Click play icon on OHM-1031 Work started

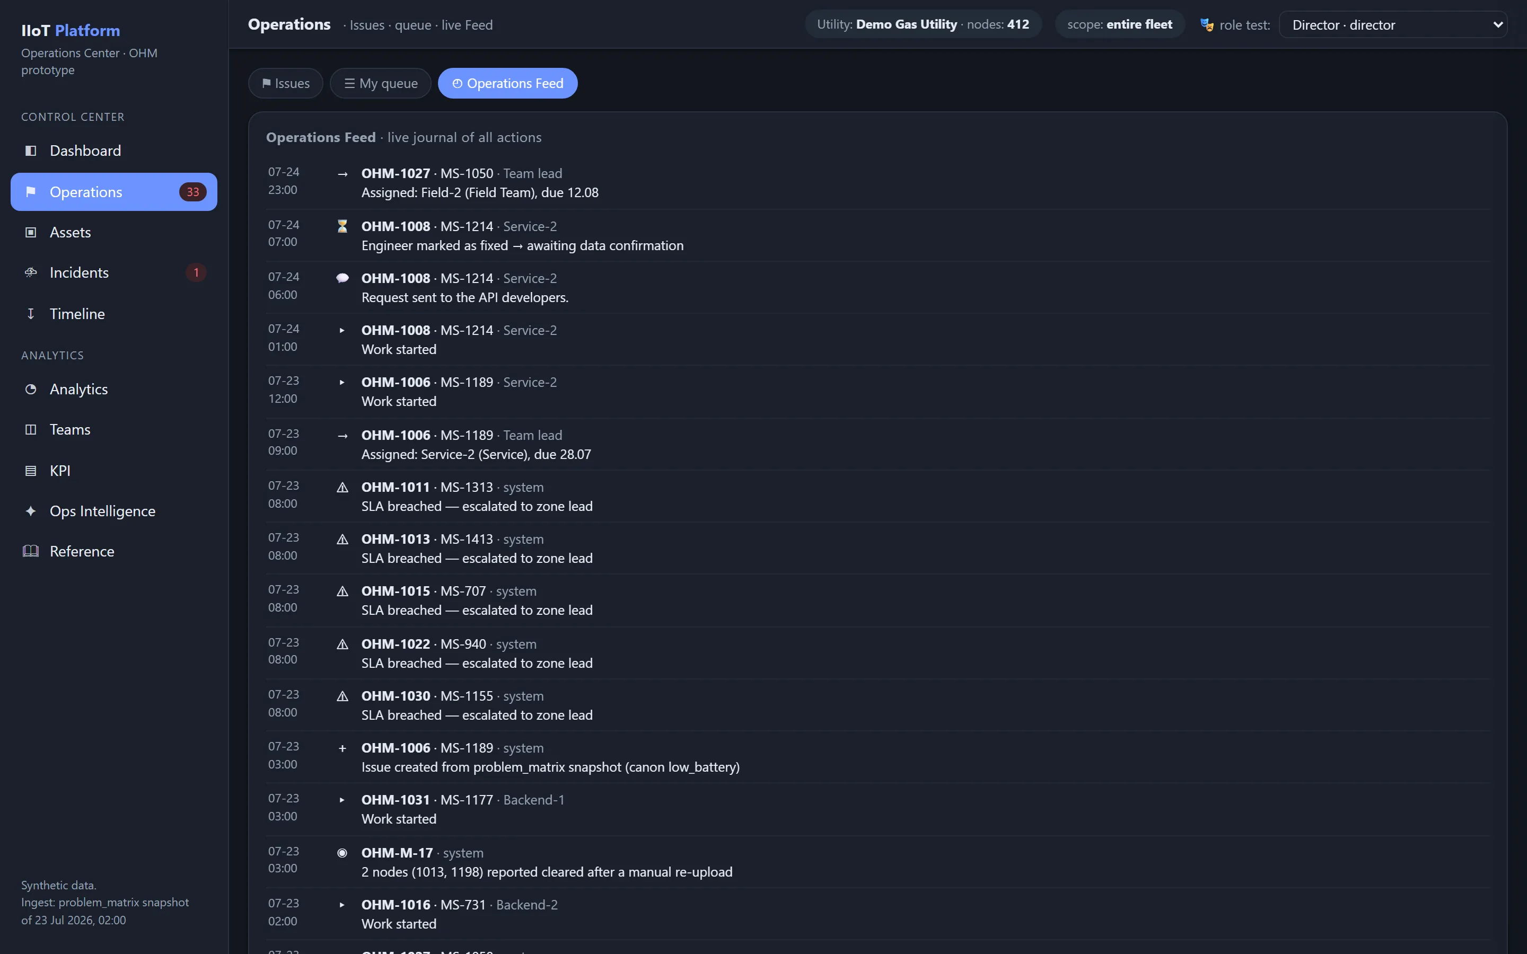point(342,800)
